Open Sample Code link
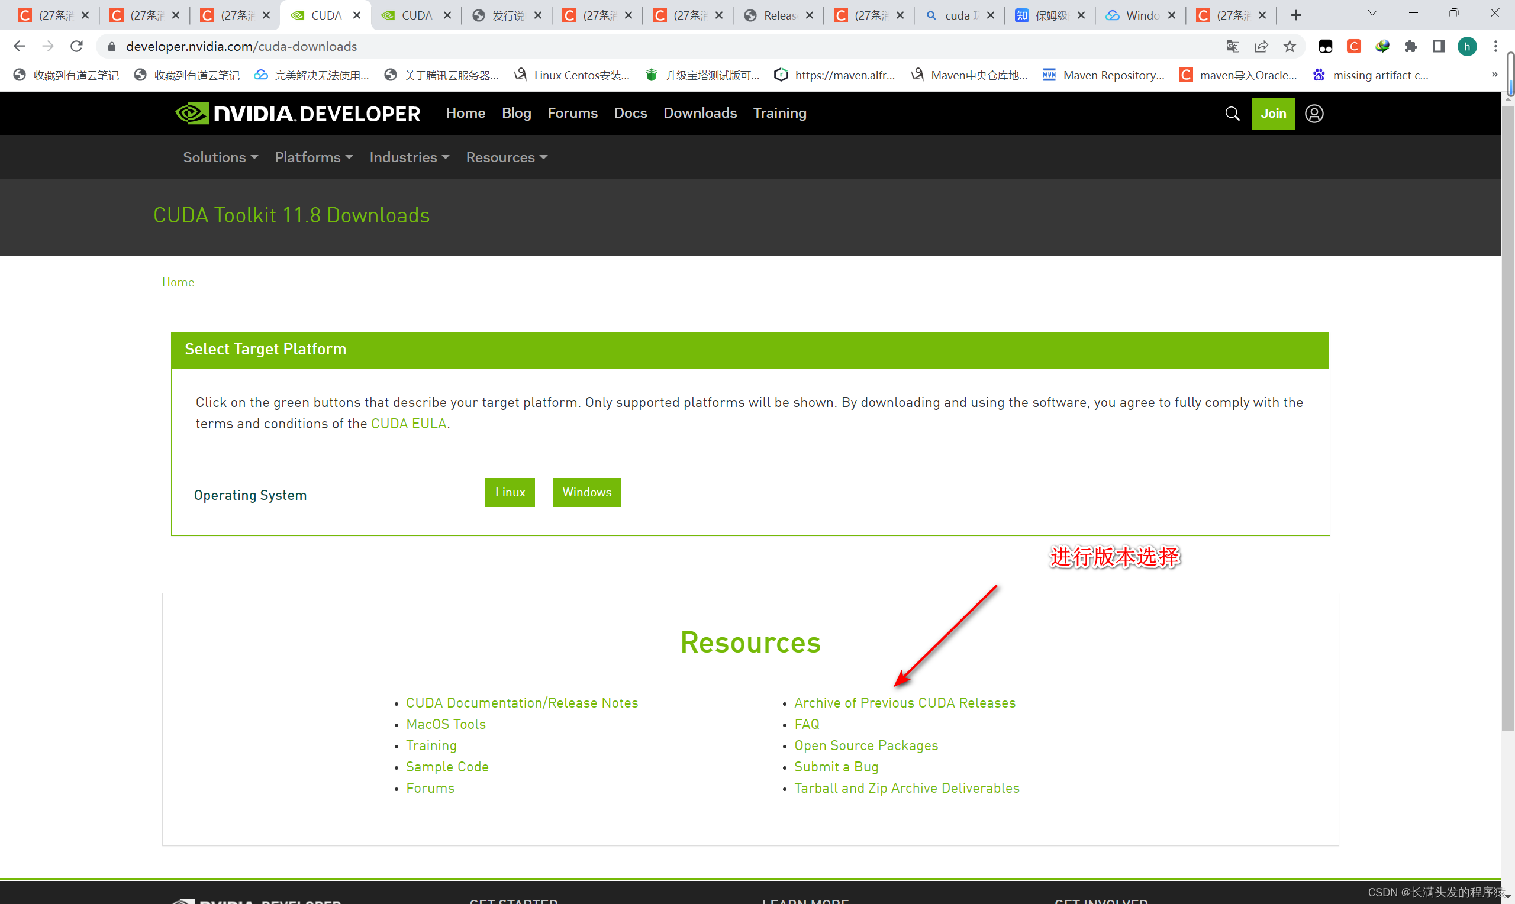 tap(447, 767)
